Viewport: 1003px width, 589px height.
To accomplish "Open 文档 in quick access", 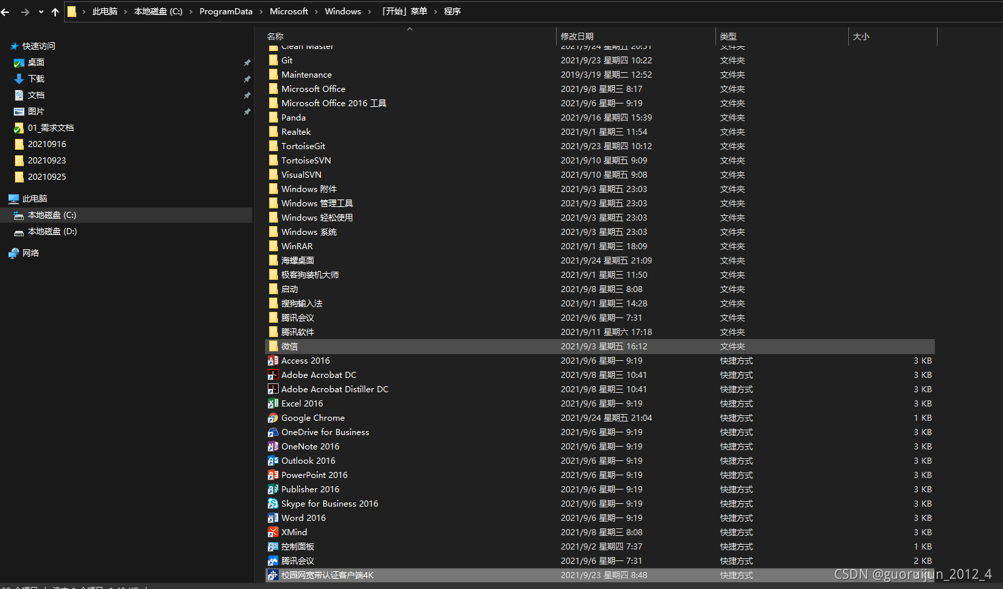I will (x=36, y=95).
